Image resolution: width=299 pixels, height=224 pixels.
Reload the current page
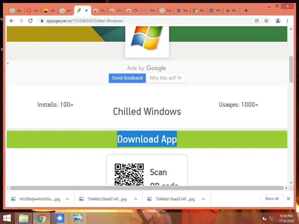30,21
